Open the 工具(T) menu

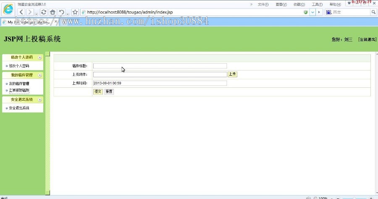317,4
